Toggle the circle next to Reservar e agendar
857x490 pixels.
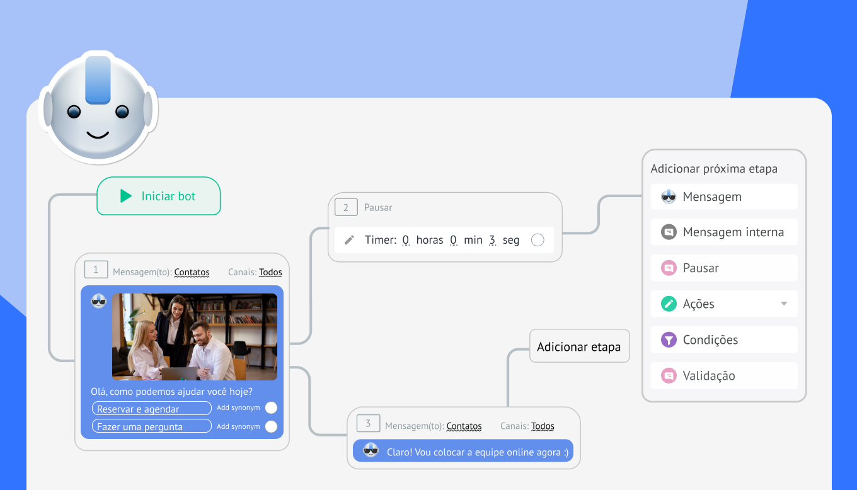(x=271, y=408)
